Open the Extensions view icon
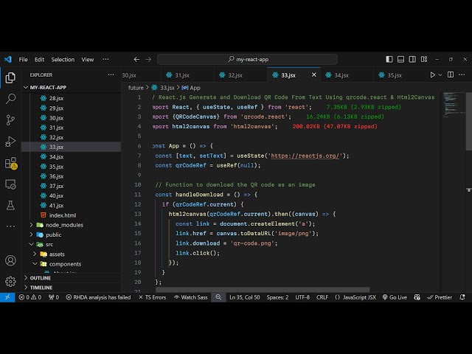472x354 pixels. click(x=10, y=162)
